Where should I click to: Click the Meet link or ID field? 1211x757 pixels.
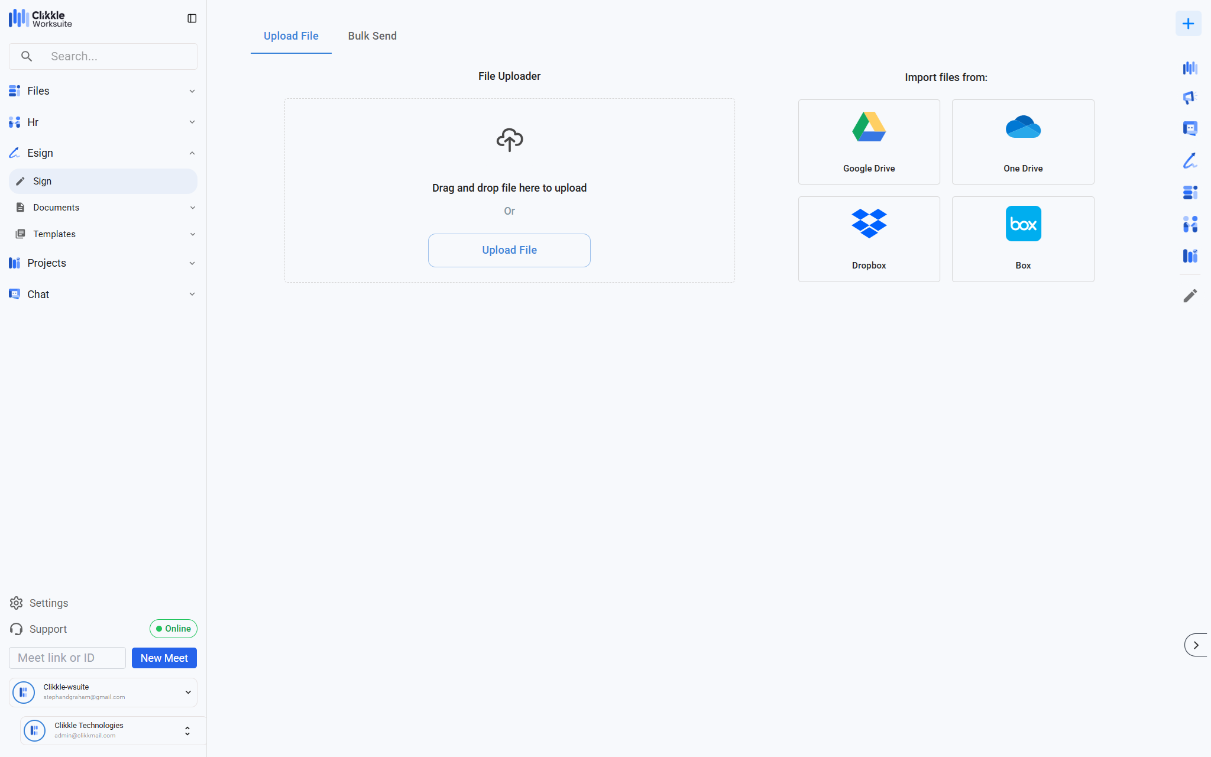(x=67, y=658)
